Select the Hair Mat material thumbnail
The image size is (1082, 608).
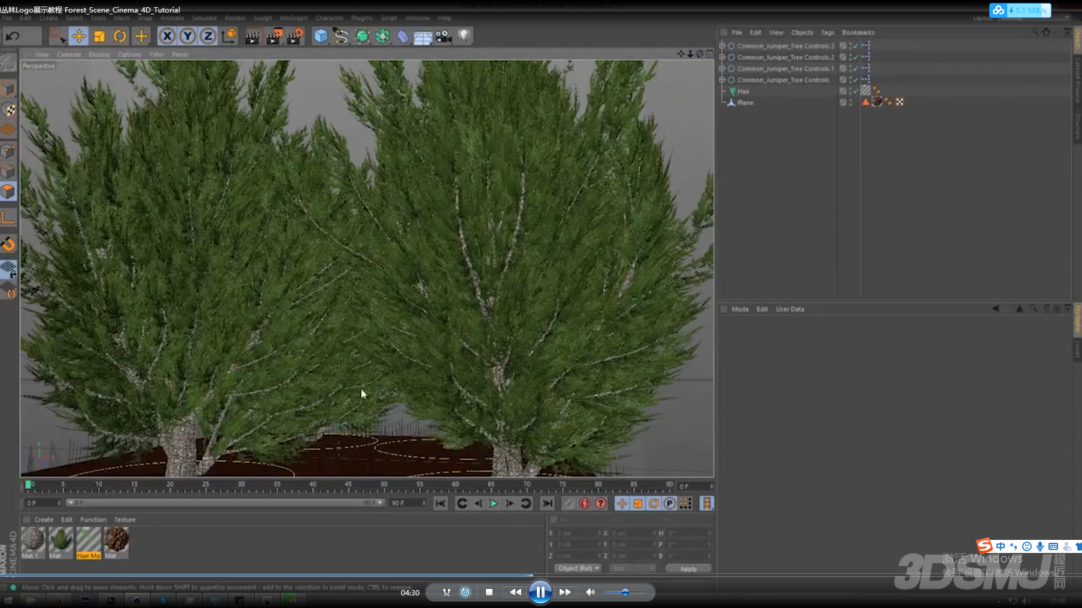pos(89,542)
